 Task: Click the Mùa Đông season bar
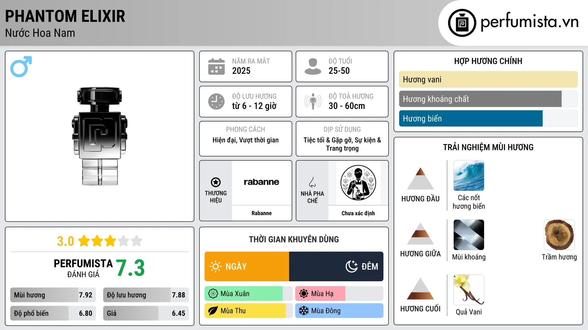tap(339, 311)
